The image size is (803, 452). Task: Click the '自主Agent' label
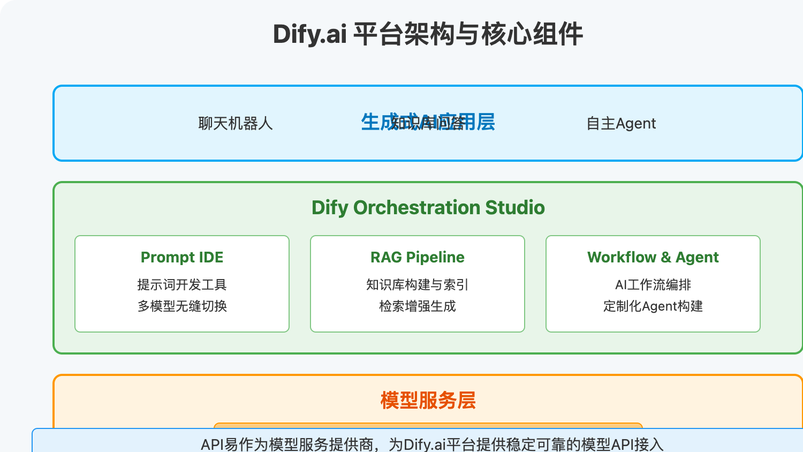tap(621, 124)
